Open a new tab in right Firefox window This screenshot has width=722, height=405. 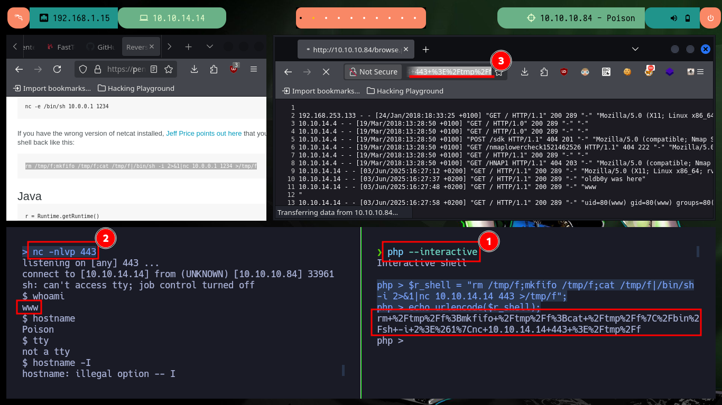point(425,50)
